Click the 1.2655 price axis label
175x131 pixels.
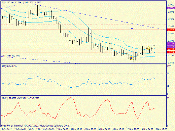tap(171, 62)
